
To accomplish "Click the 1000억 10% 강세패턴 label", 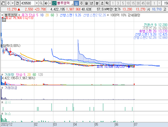I will [125, 15].
